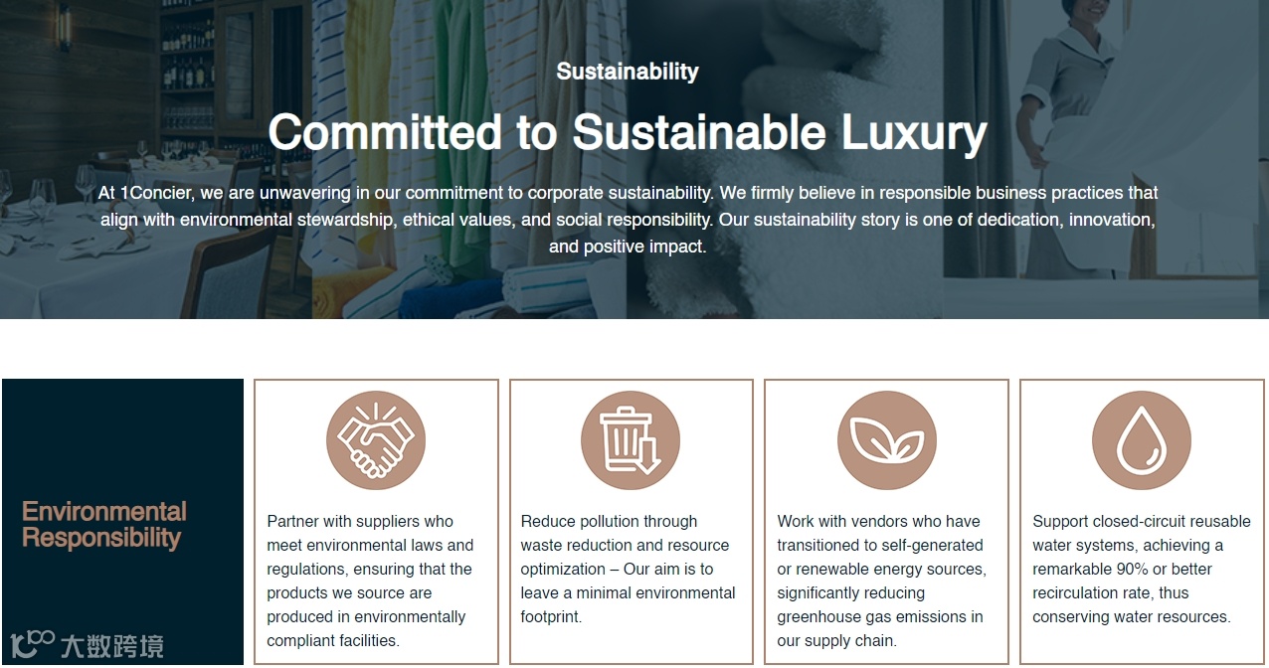Viewport: 1269px width, 668px height.
Task: Click the 'Reduce pollution through waste reduction' text
Action: 628,569
